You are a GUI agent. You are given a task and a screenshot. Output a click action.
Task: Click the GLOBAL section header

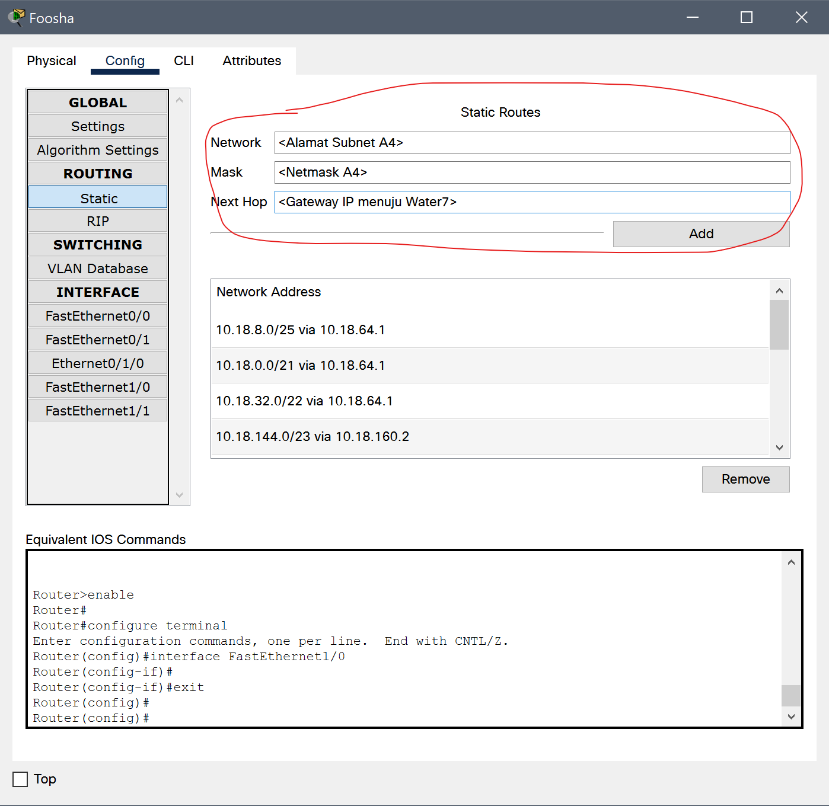pyautogui.click(x=98, y=102)
